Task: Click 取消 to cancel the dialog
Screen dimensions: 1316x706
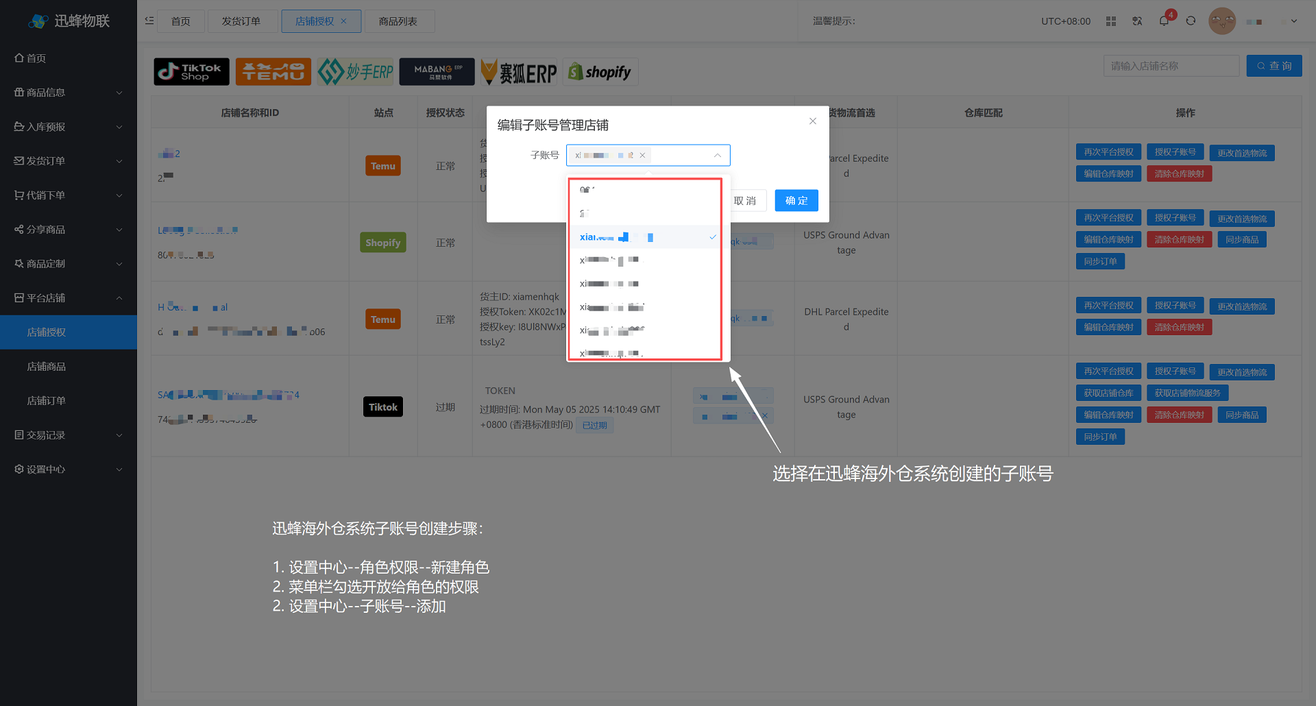Action: (x=746, y=201)
